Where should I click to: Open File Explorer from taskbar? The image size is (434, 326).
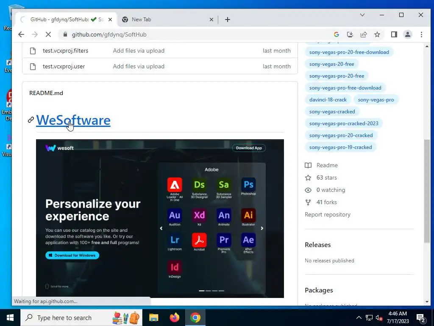[x=153, y=318]
